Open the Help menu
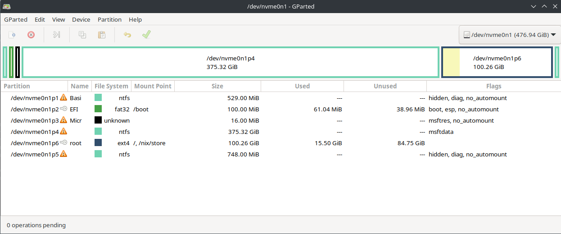The width and height of the screenshot is (561, 234). [135, 19]
